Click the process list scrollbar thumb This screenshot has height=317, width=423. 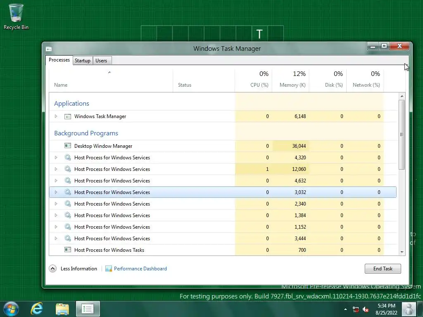pos(402,135)
